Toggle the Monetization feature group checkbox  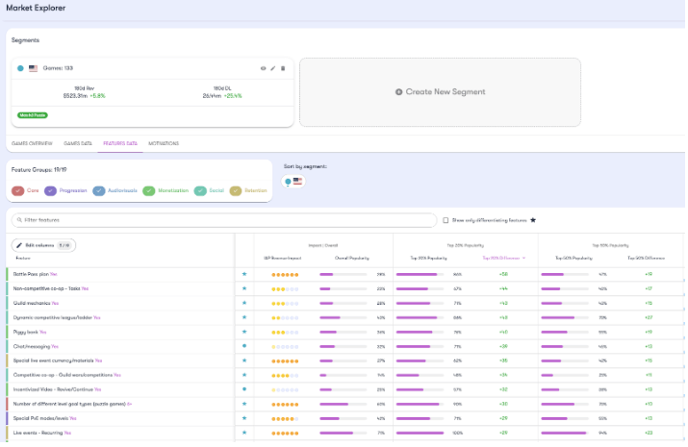tap(148, 190)
